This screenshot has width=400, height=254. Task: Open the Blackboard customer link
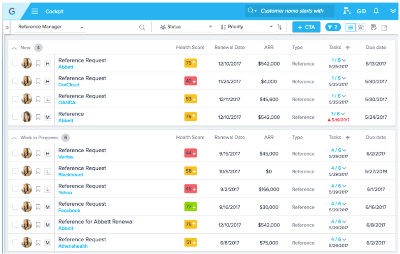click(x=71, y=175)
